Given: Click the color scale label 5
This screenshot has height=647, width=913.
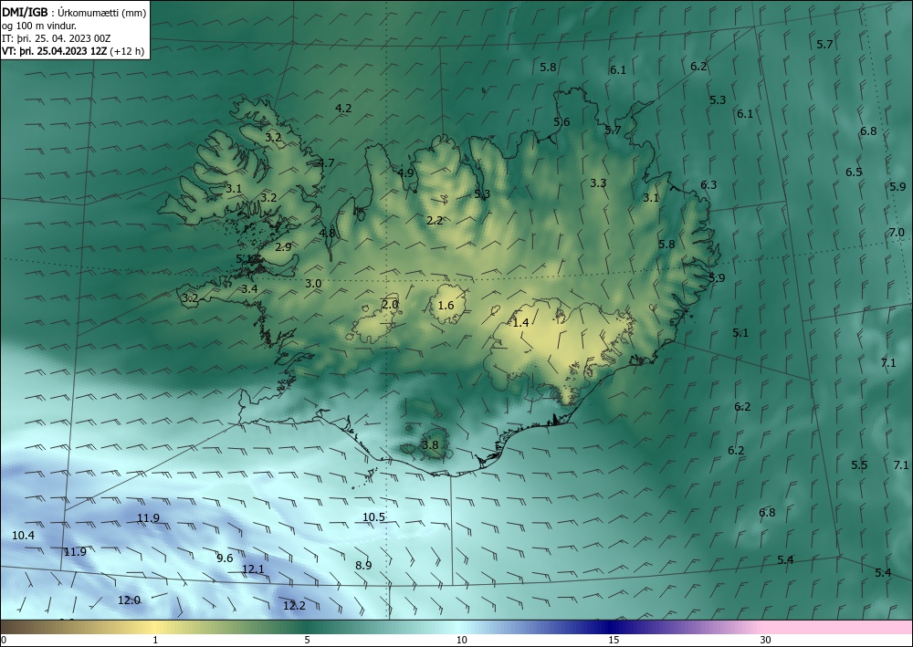Looking at the screenshot, I should (x=307, y=641).
